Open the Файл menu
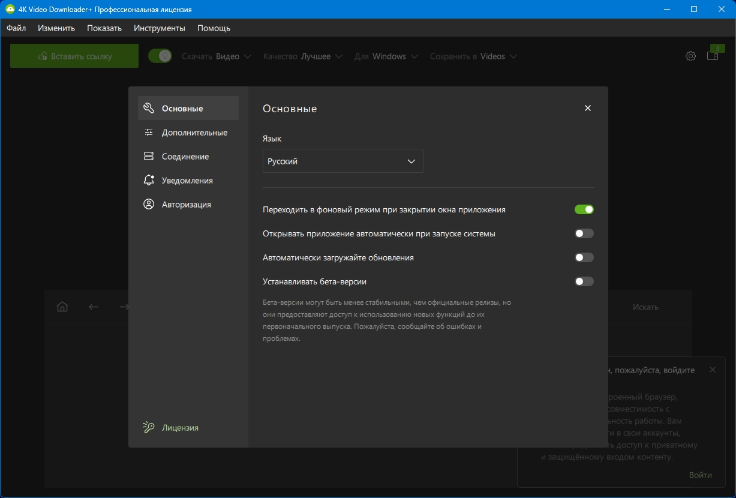Viewport: 736px width, 498px height. [x=16, y=28]
